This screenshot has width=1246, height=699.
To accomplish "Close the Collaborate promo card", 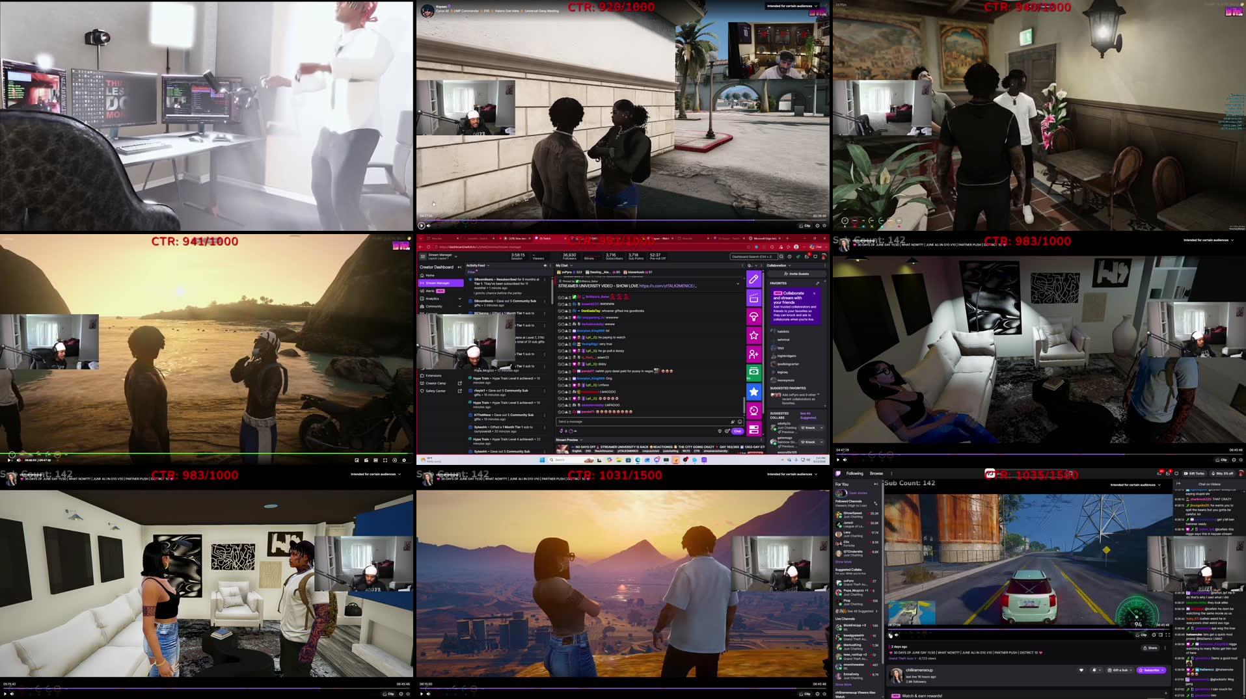I will click(814, 293).
